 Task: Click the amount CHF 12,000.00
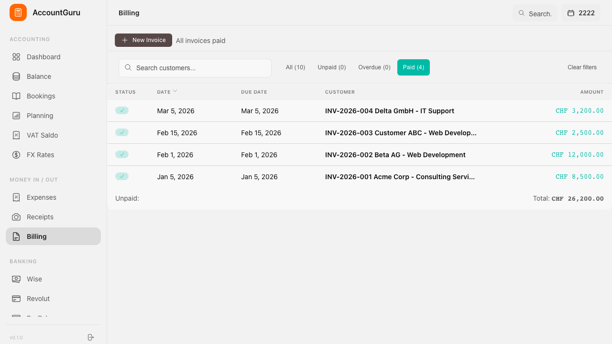click(578, 155)
